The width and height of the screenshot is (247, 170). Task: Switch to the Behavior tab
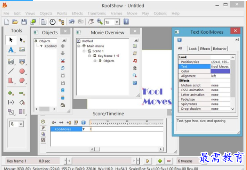point(220,49)
